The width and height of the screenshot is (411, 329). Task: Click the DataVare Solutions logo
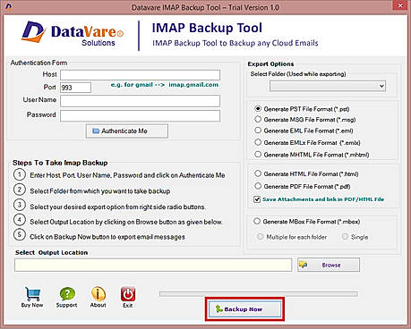tap(73, 33)
